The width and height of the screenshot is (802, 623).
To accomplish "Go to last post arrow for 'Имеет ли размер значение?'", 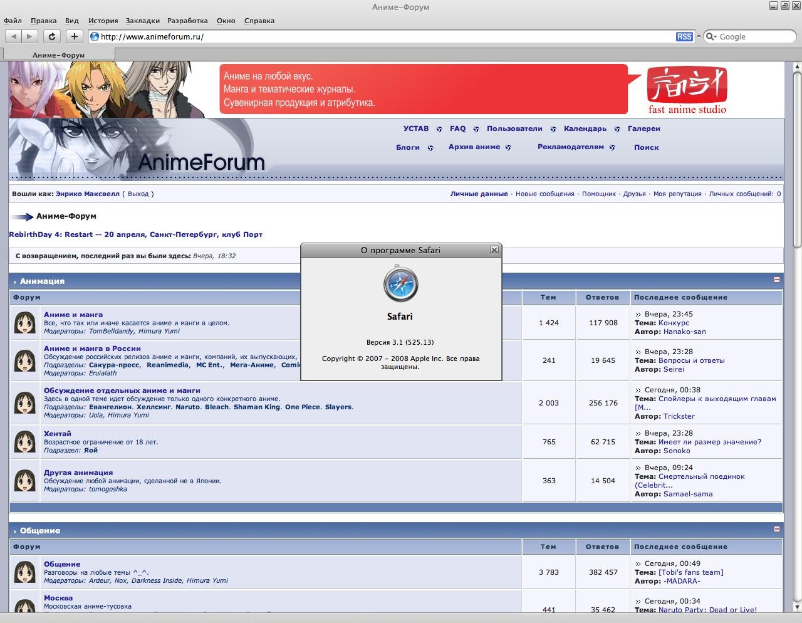I will click(x=638, y=434).
